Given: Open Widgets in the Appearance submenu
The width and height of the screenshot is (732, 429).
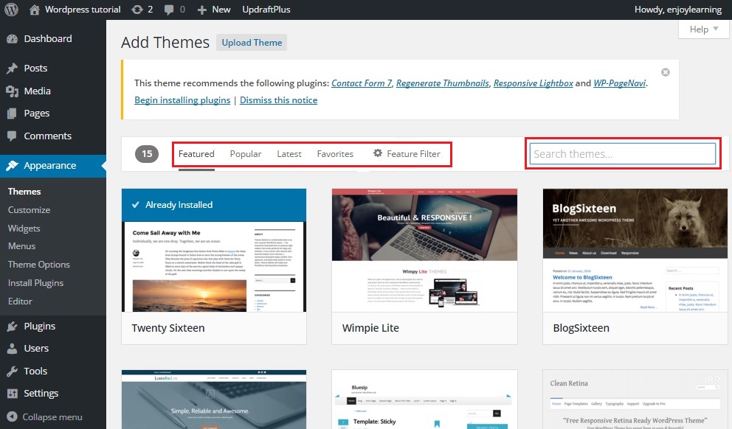Looking at the screenshot, I should click(24, 229).
